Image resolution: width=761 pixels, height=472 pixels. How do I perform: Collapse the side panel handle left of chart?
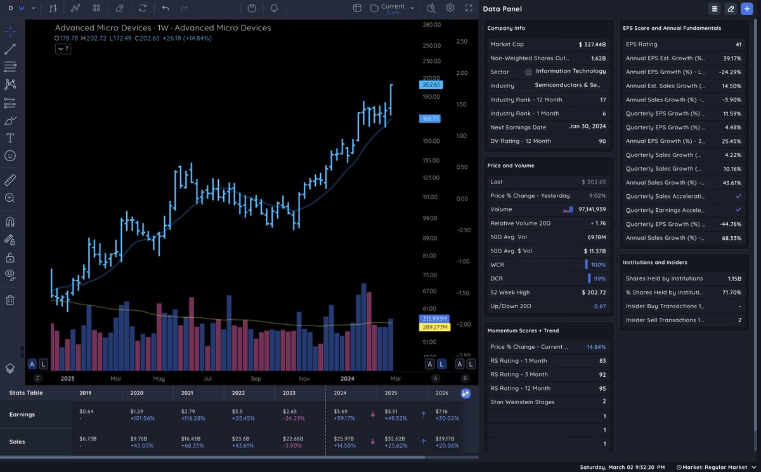point(22,351)
